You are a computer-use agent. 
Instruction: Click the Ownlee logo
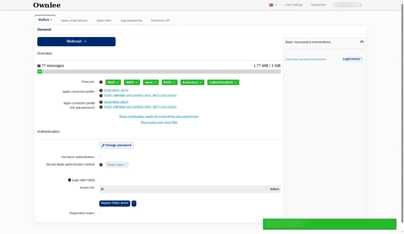point(47,5)
